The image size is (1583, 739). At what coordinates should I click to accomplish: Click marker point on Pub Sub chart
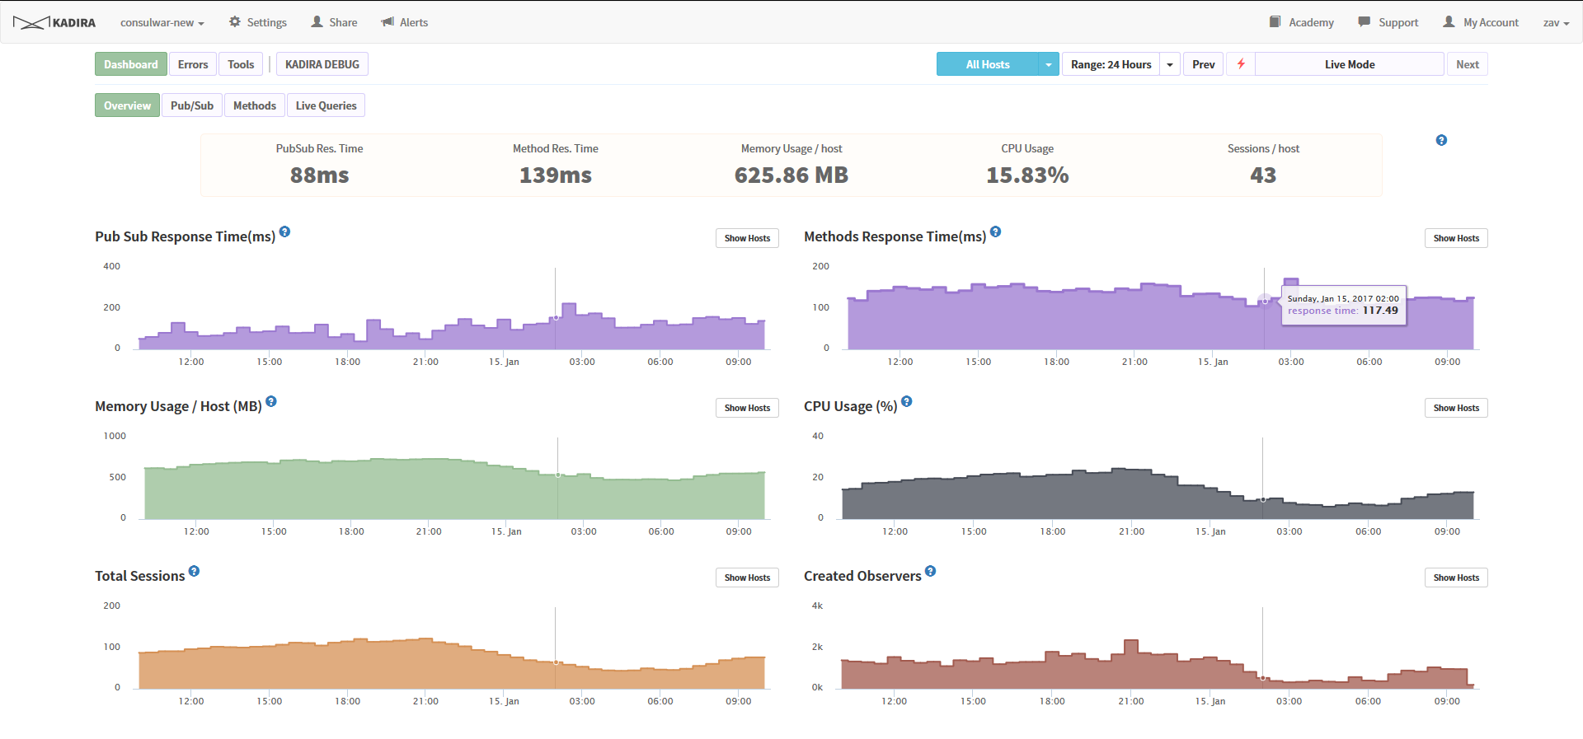coord(556,317)
